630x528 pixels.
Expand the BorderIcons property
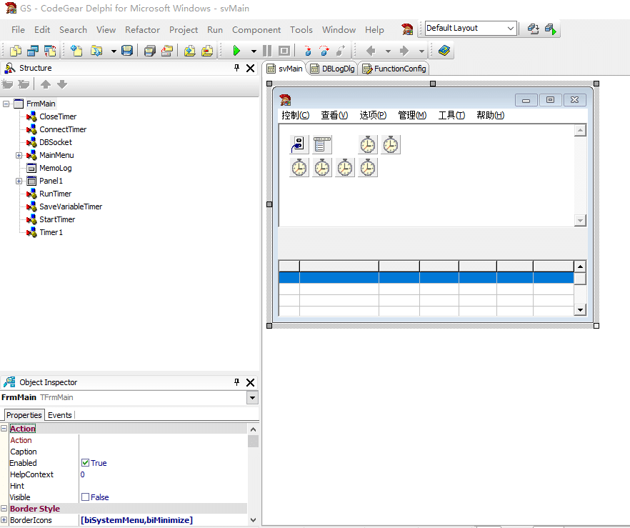point(4,520)
